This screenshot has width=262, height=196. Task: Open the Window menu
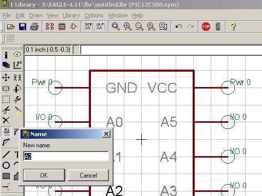point(118,15)
